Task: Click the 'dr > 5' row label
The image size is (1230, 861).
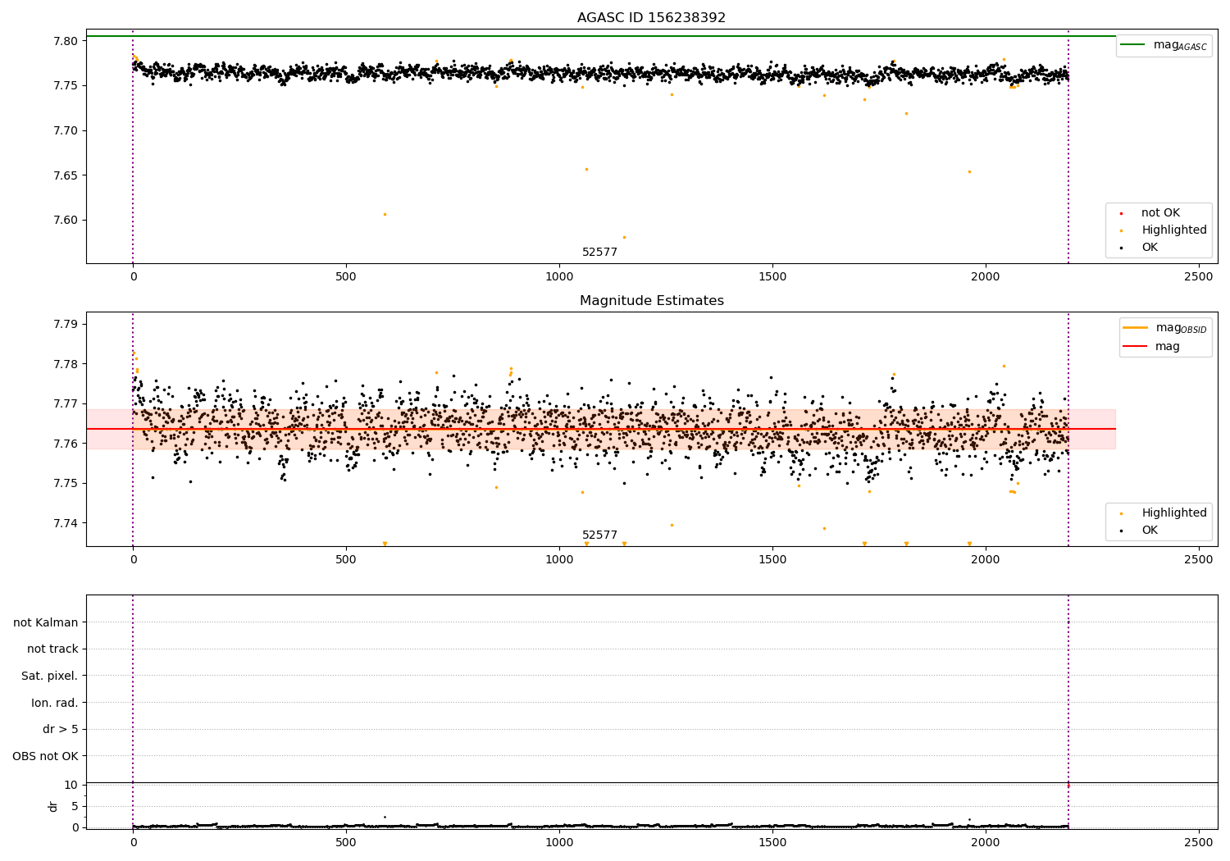Action: click(x=61, y=730)
